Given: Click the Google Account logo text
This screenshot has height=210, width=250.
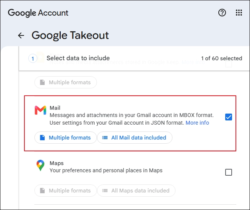Looking at the screenshot, I should click(x=38, y=13).
